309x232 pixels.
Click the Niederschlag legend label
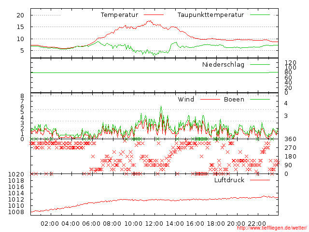pos(223,64)
